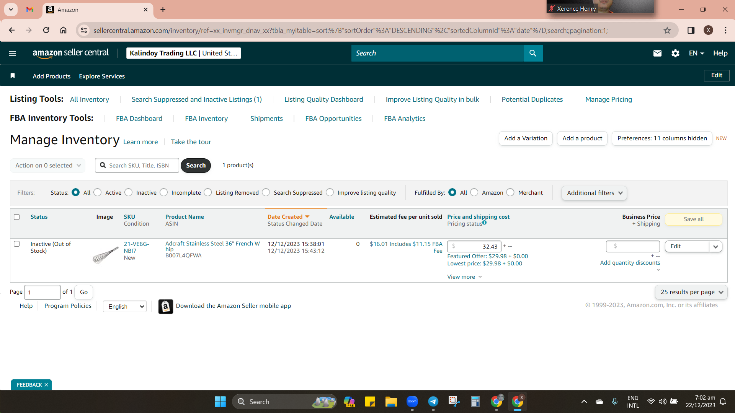Viewport: 735px width, 413px height.
Task: Select the header select-all checkbox
Action: [17, 217]
